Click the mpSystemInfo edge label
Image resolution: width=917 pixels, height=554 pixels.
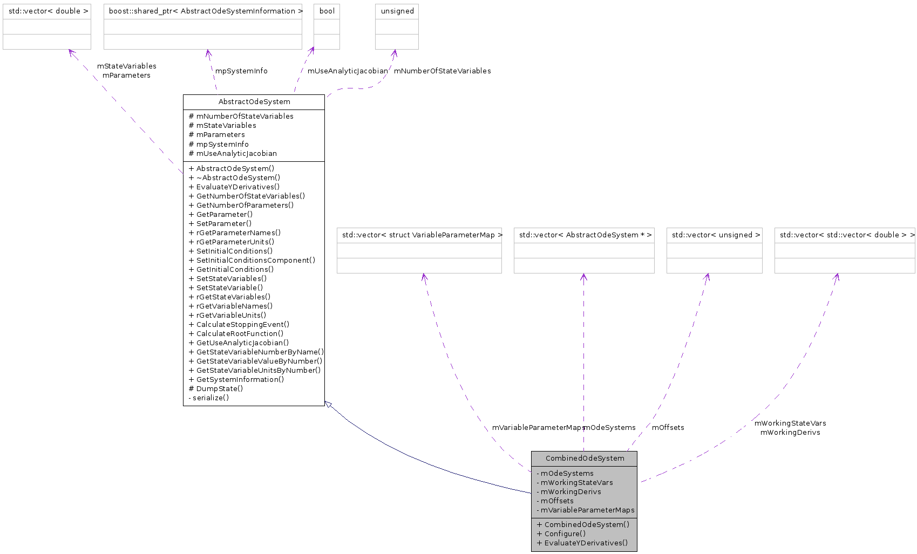(x=241, y=71)
